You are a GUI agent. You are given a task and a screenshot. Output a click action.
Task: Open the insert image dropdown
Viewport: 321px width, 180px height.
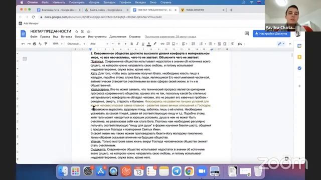[175, 44]
